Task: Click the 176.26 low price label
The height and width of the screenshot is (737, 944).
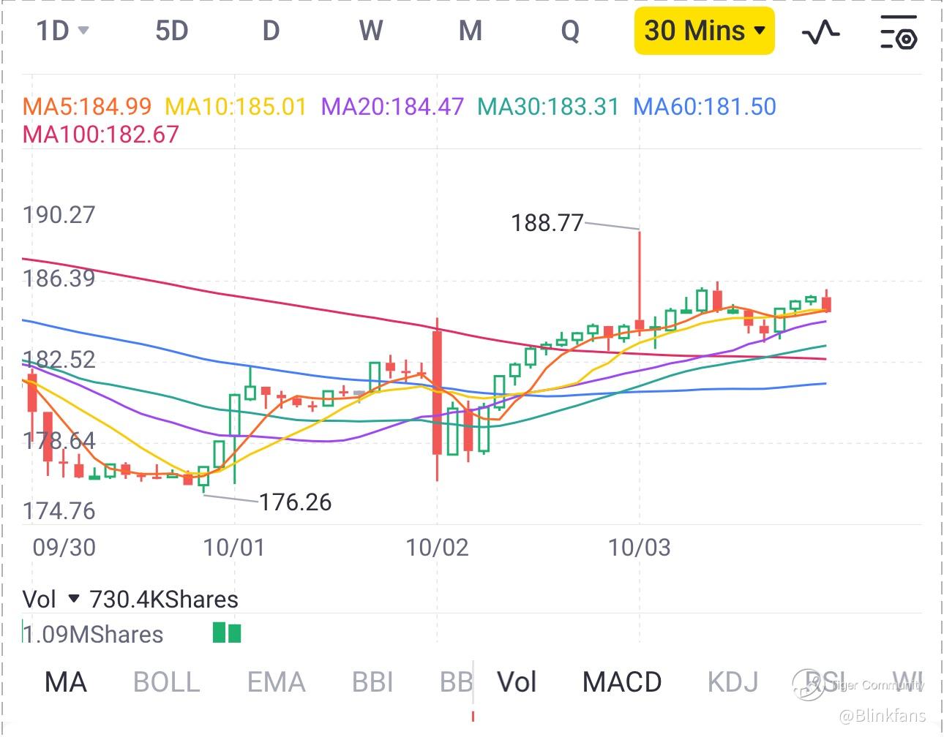Action: pyautogui.click(x=296, y=502)
